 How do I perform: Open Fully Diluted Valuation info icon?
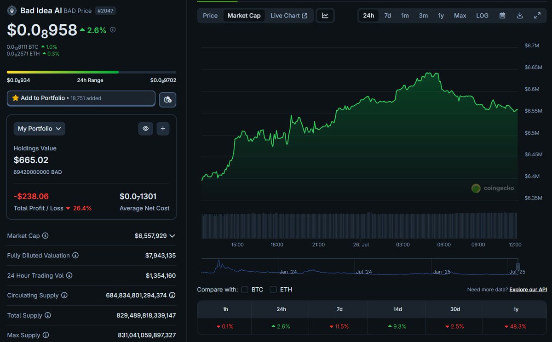[x=75, y=256]
